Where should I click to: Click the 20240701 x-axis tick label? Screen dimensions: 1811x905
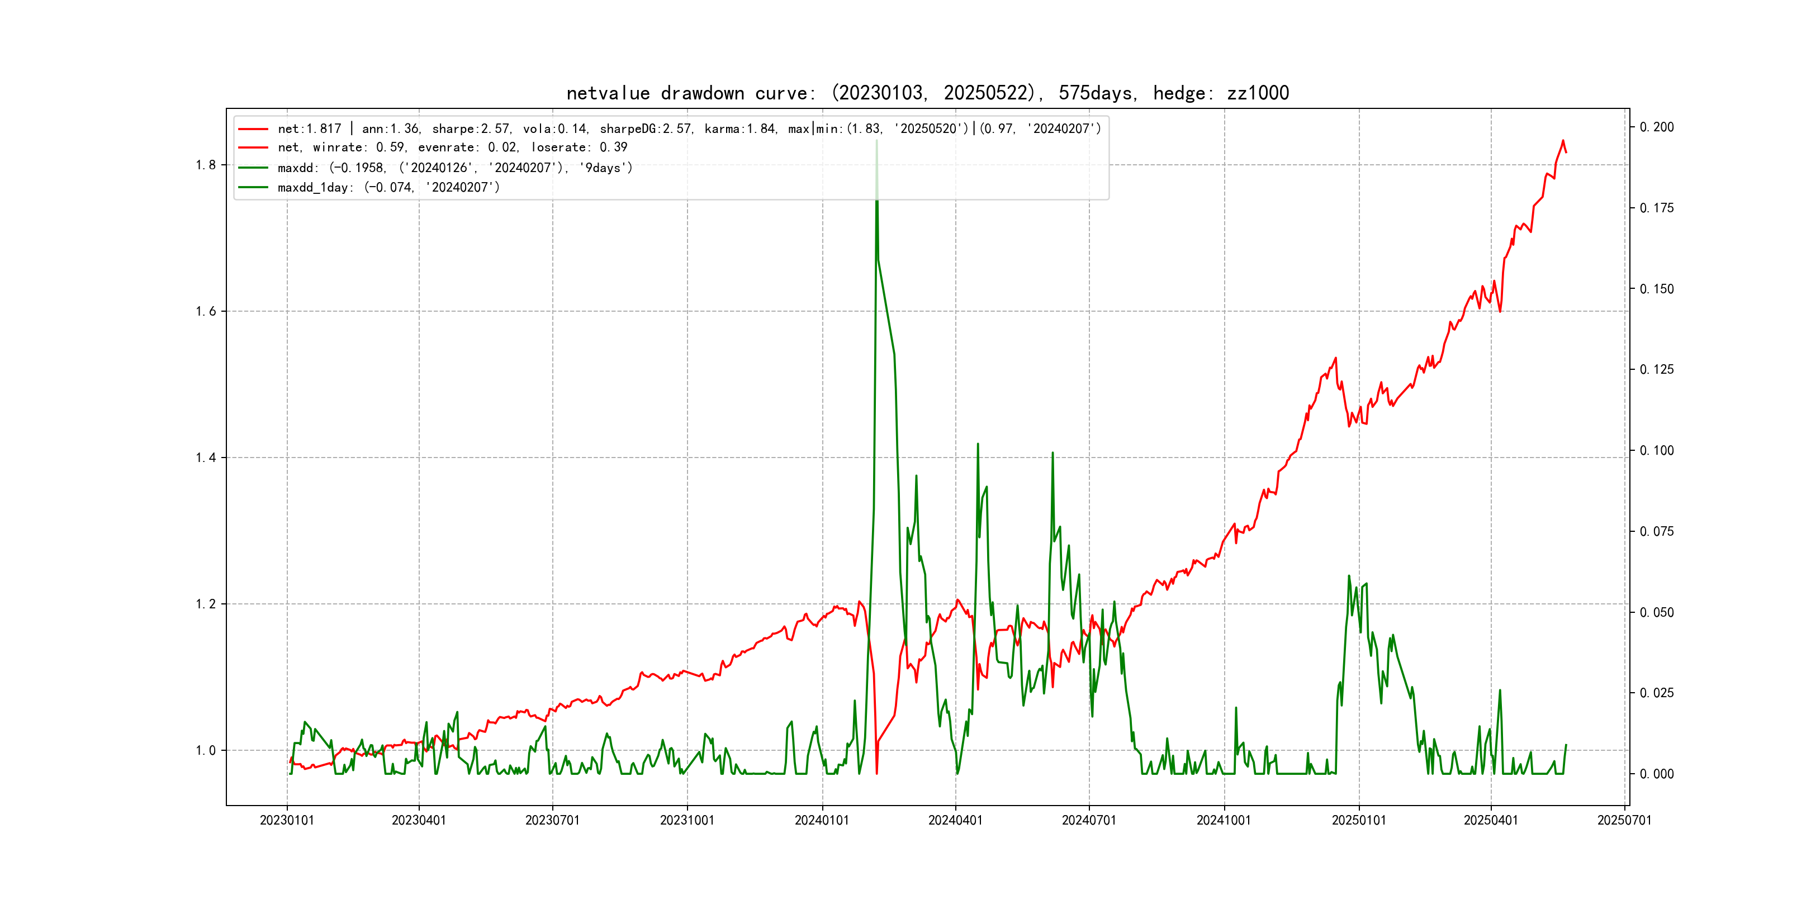[1089, 820]
